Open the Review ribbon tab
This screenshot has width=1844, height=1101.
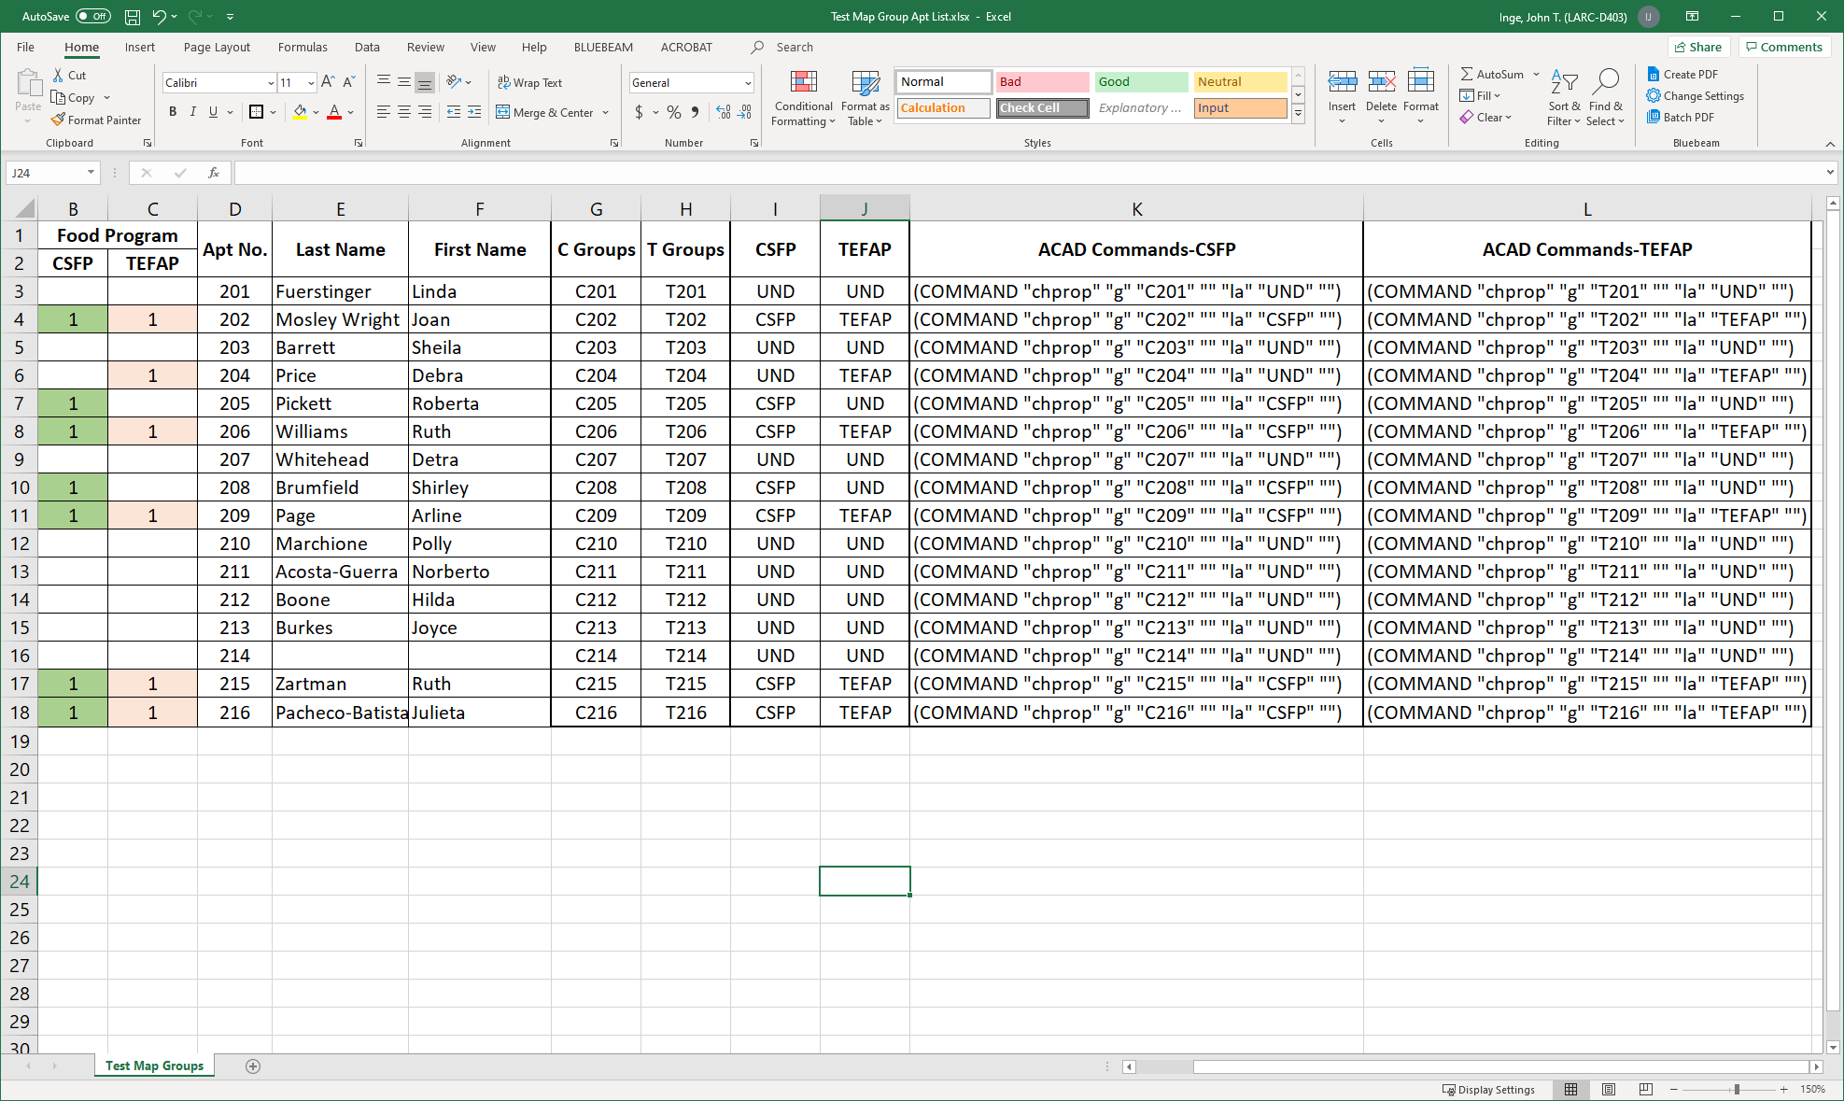click(425, 47)
